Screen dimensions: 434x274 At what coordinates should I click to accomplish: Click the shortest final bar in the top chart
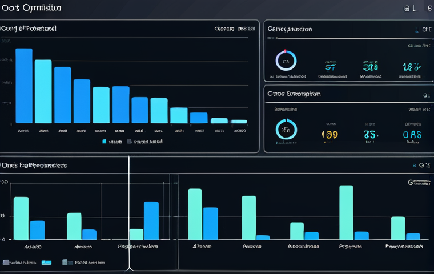coord(239,122)
